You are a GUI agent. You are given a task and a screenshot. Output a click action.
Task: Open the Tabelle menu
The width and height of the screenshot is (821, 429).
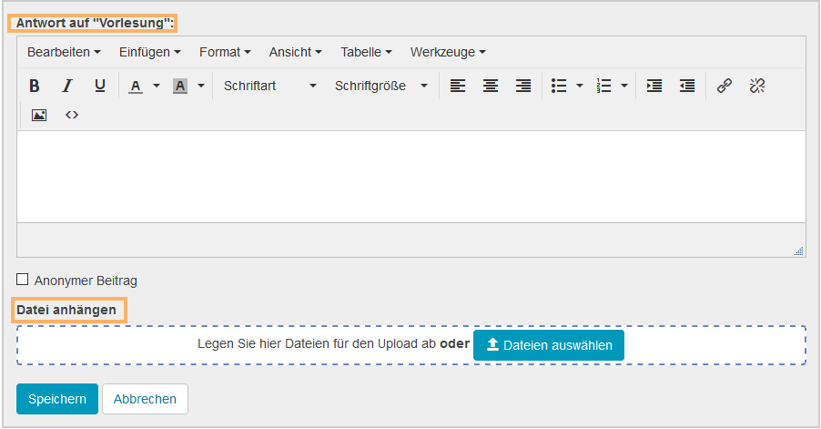click(366, 52)
